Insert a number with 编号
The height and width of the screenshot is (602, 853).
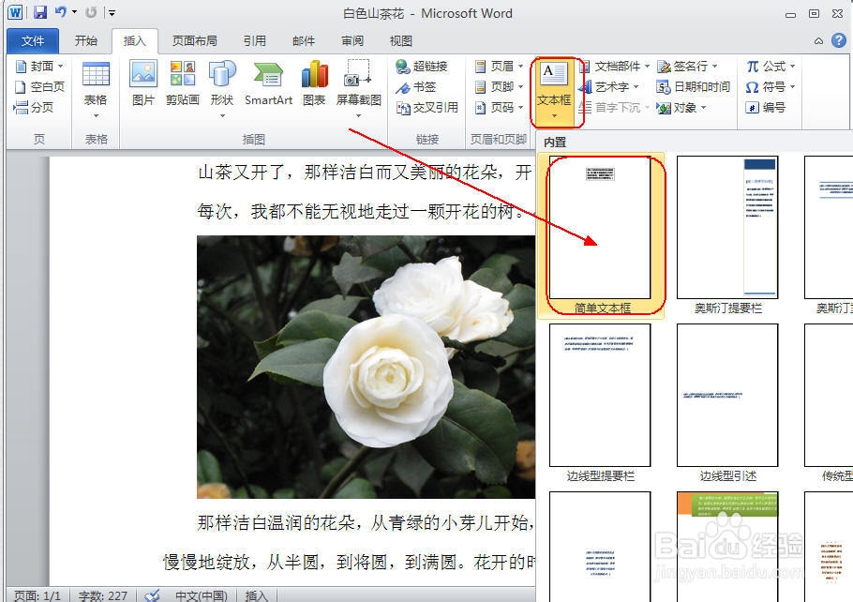click(766, 107)
